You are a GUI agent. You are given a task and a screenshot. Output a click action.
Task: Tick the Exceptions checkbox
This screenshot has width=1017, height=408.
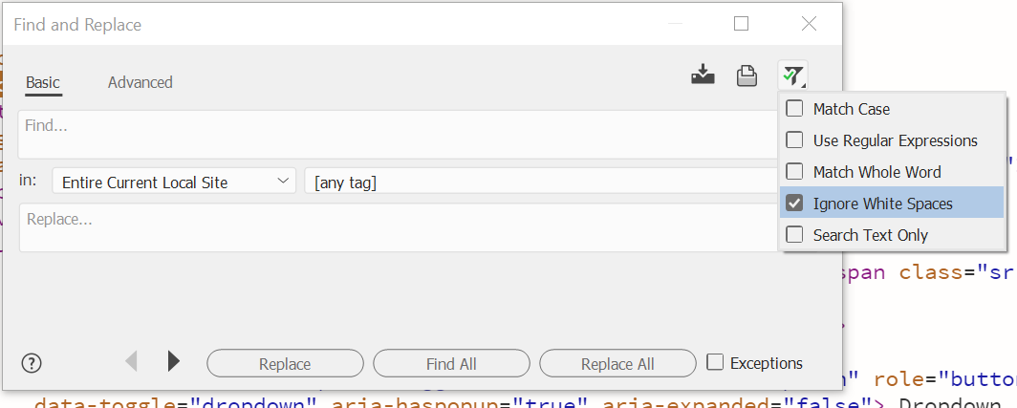click(715, 362)
